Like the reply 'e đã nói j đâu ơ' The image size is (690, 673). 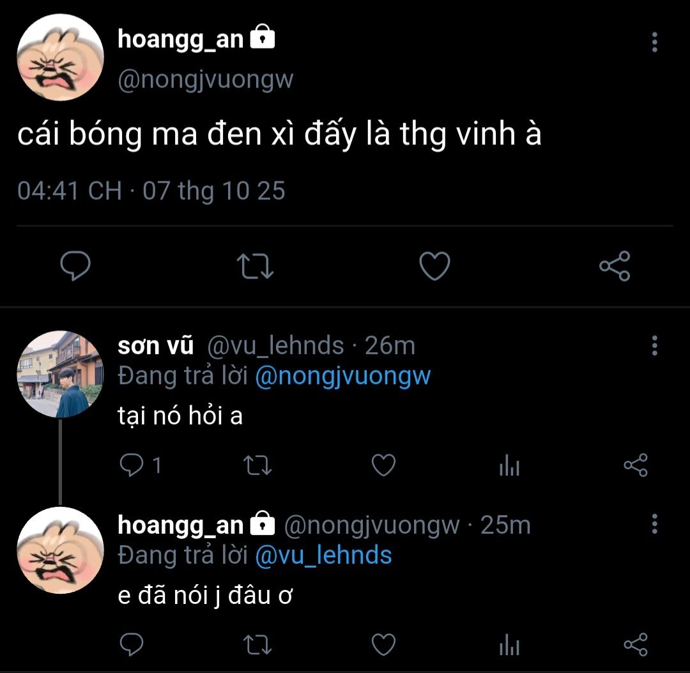(x=383, y=644)
